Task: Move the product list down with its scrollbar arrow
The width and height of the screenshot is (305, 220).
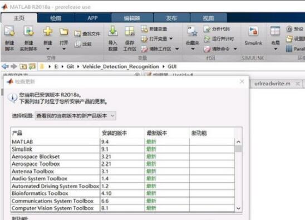Action: tap(238, 208)
